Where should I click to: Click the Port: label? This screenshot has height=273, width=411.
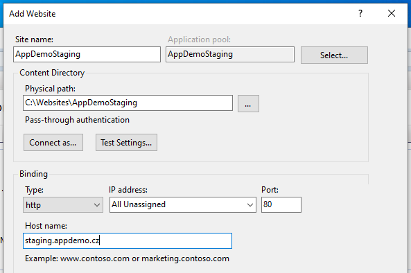270,190
